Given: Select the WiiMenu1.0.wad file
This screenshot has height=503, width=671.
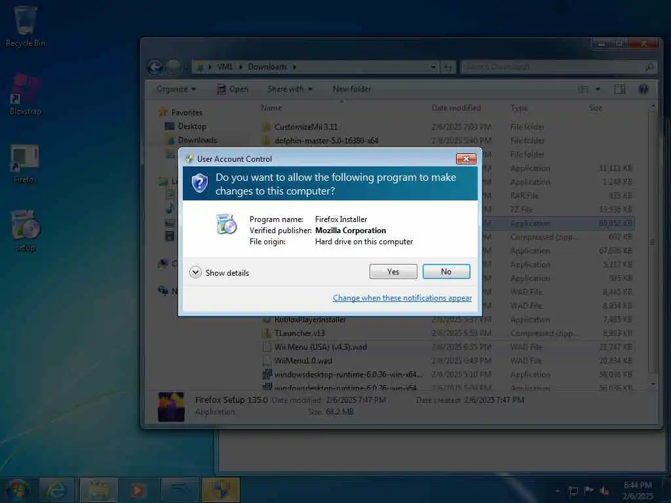Looking at the screenshot, I should click(x=303, y=361).
